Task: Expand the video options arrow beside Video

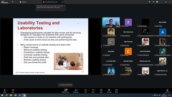Action: 16,90
